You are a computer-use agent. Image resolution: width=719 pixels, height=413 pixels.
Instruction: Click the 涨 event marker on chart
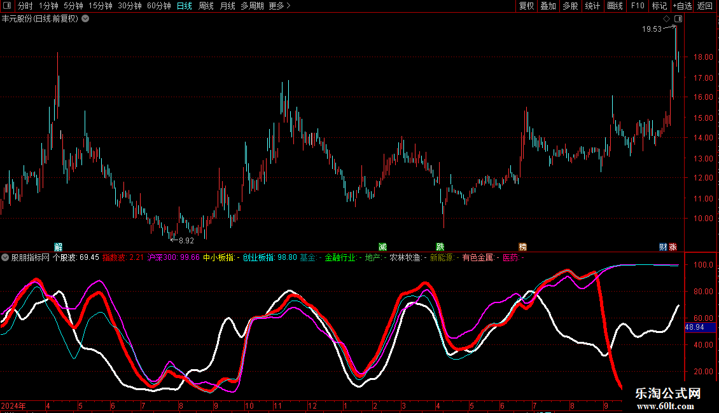tap(673, 247)
